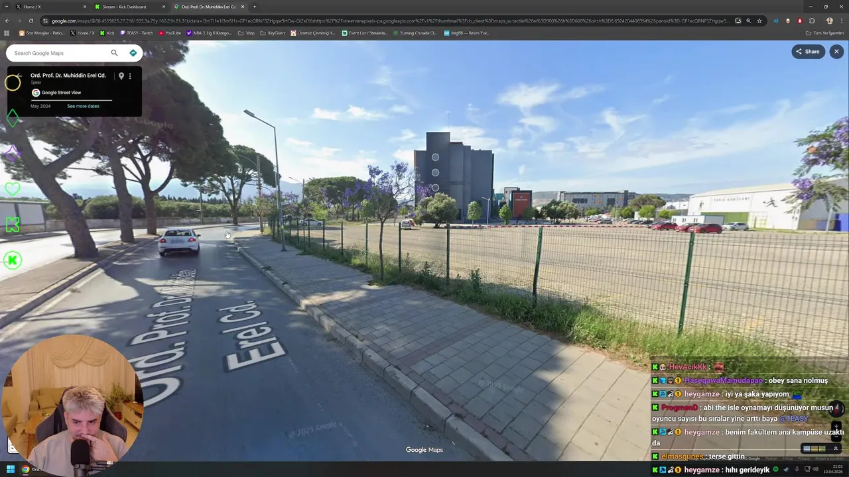
Task: Open the 'Event List / Streamla...' bookmark
Action: pos(364,32)
